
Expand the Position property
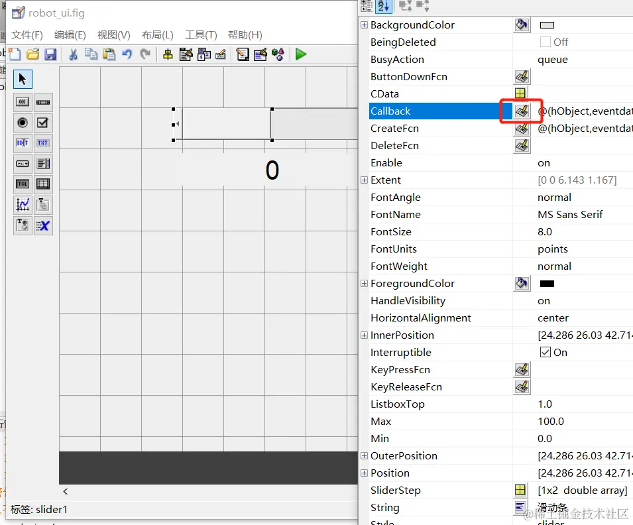[364, 473]
